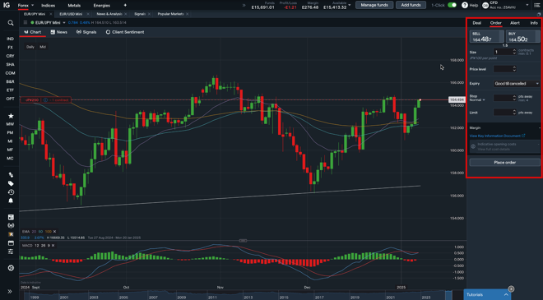This screenshot has height=300, width=543.
Task: Click Place order button
Action: point(504,163)
